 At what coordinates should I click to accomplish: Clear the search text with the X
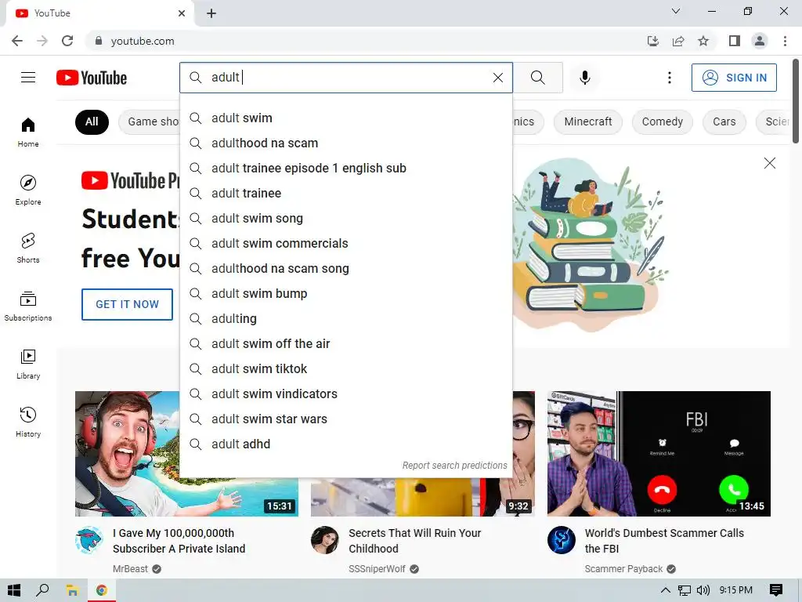click(497, 78)
